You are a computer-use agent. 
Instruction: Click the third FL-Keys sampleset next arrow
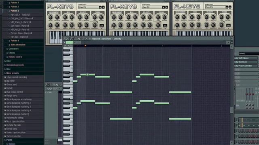click(230, 7)
